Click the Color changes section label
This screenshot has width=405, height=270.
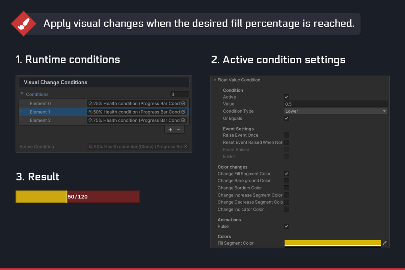(x=233, y=167)
